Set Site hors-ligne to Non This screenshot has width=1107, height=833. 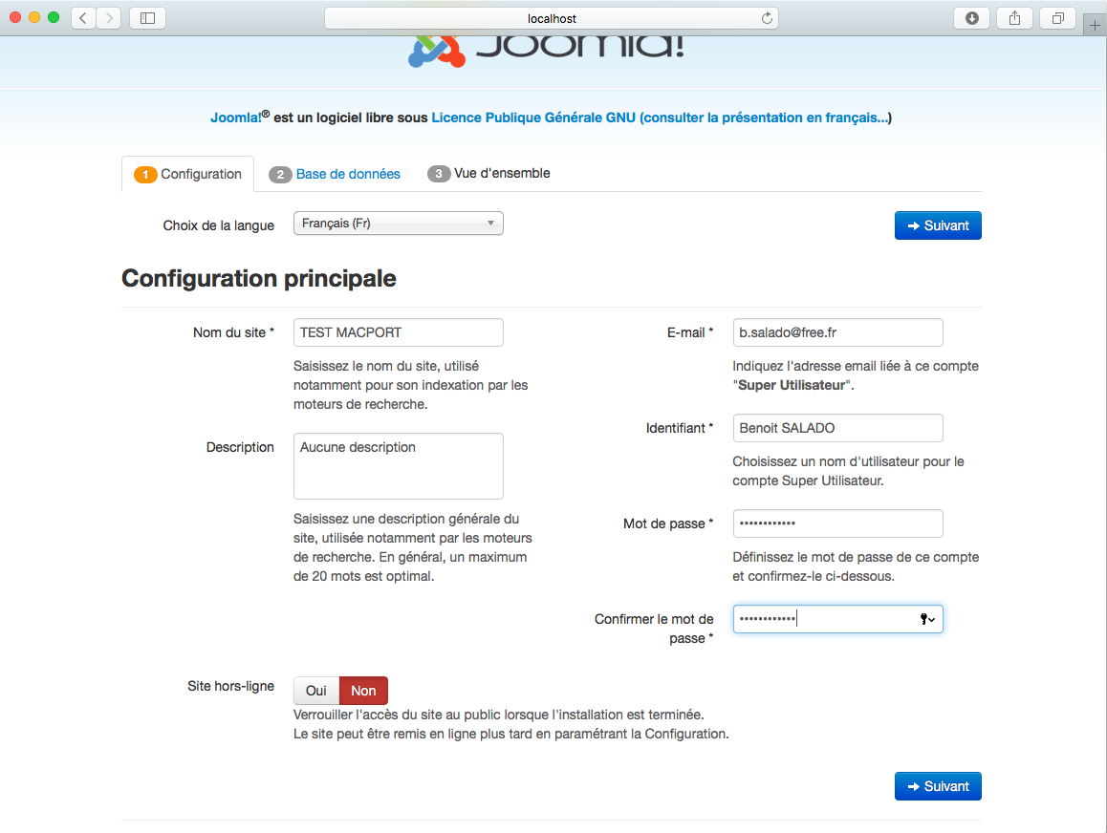point(363,691)
